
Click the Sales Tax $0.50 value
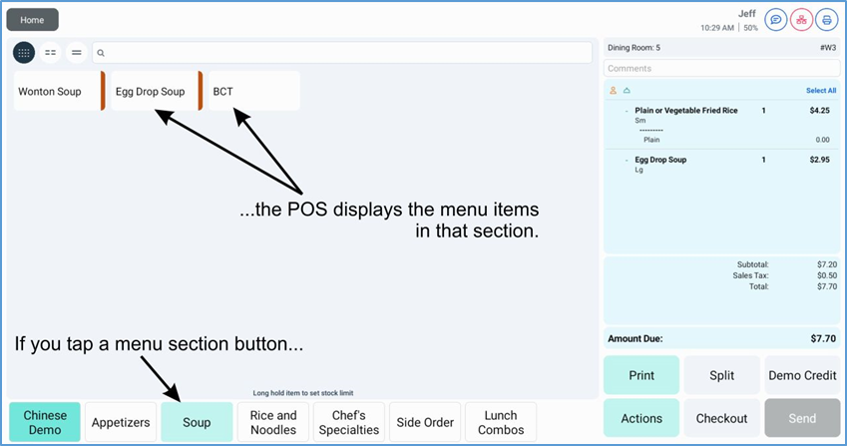(827, 275)
